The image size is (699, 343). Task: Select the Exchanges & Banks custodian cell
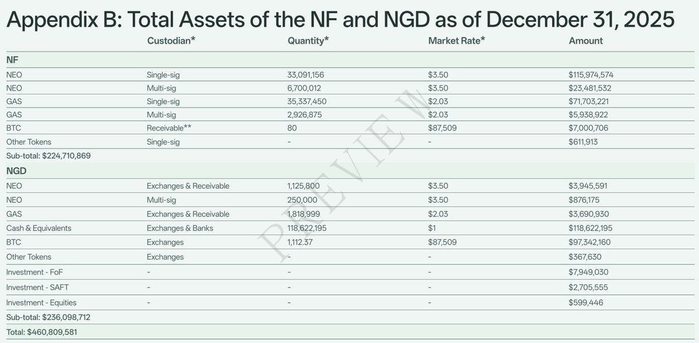(180, 228)
